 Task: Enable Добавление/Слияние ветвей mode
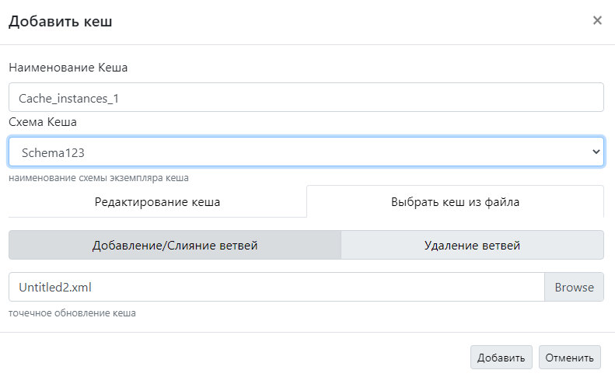click(x=175, y=245)
